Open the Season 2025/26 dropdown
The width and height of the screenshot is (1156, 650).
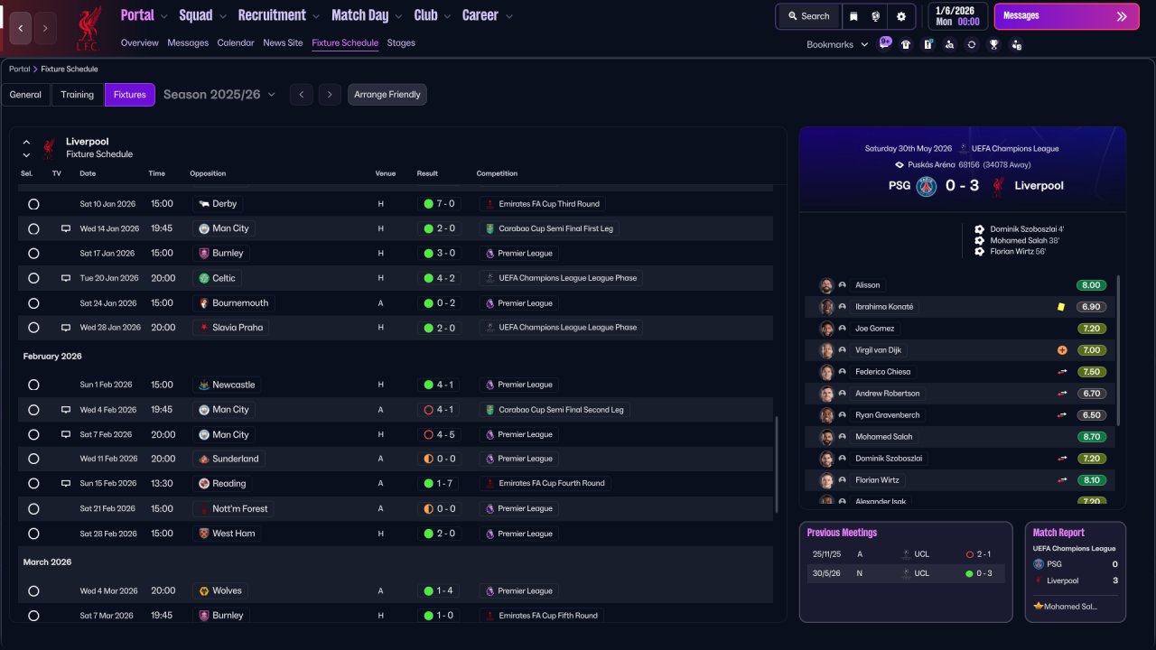tap(219, 95)
